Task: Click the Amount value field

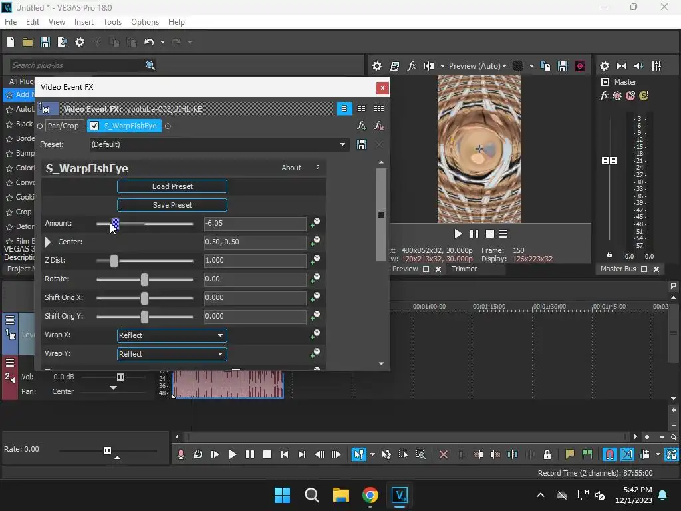Action: [255, 224]
